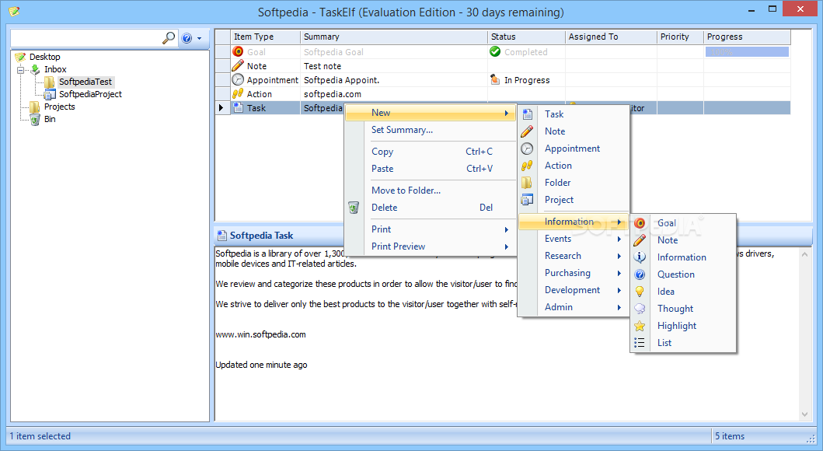This screenshot has width=823, height=451.
Task: Select the Projects folder
Action: click(59, 107)
